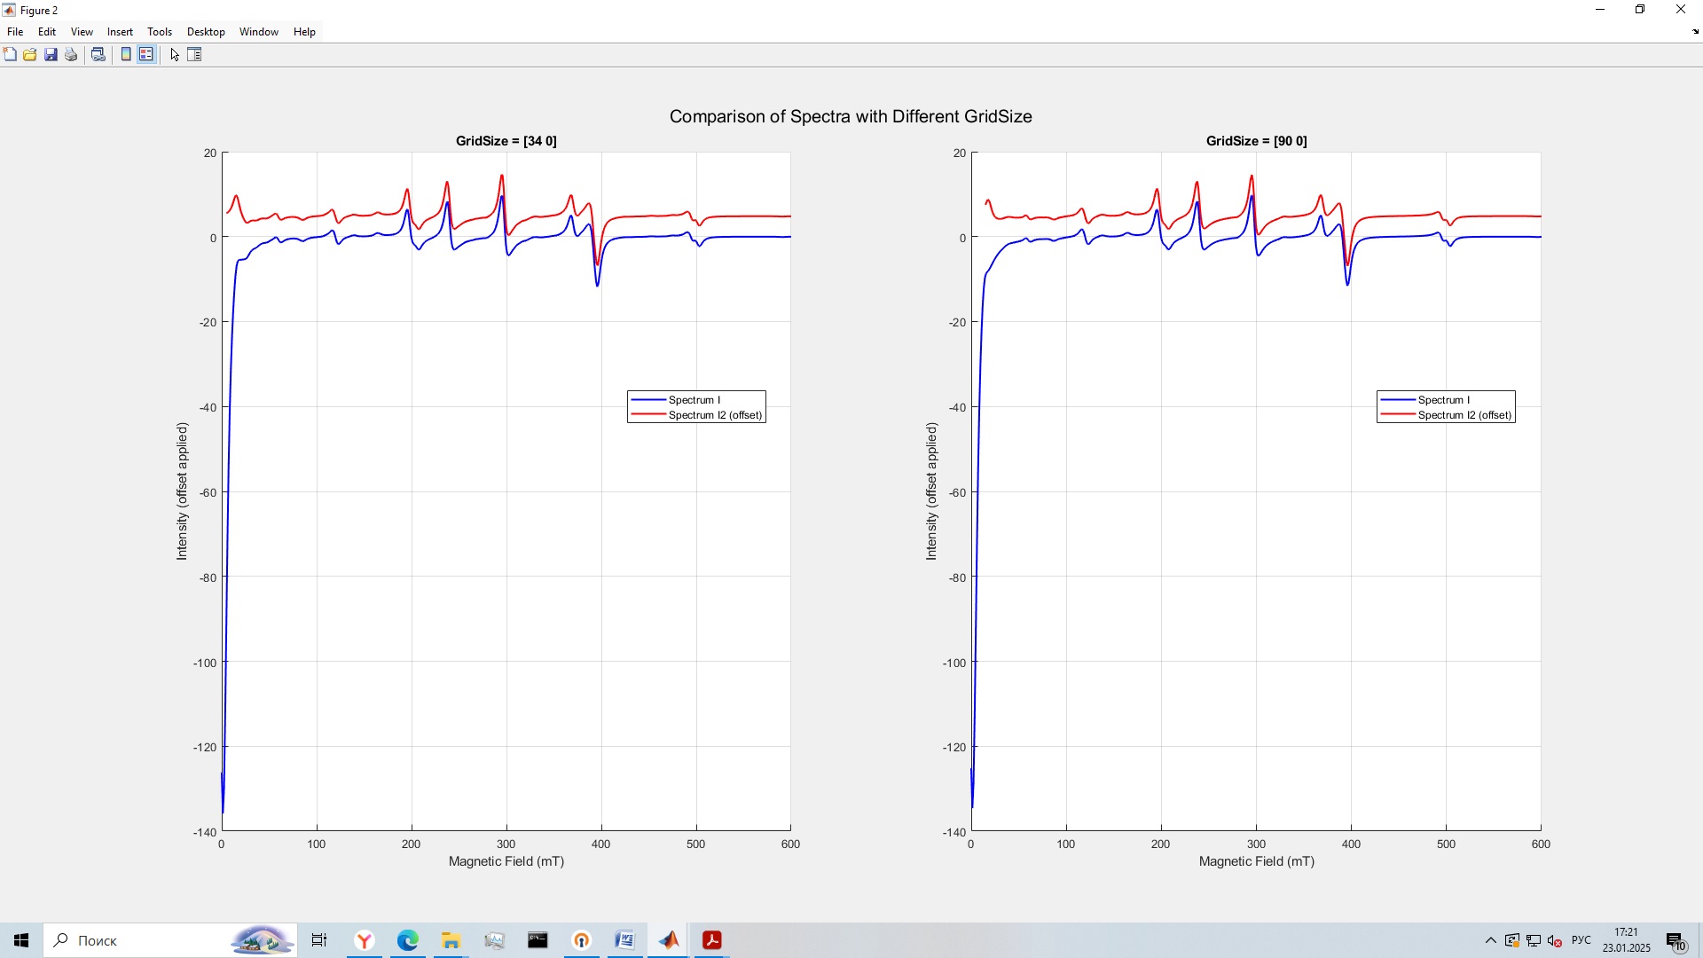
Task: Click 'Spectrum I' entry in right legend
Action: 1444,400
